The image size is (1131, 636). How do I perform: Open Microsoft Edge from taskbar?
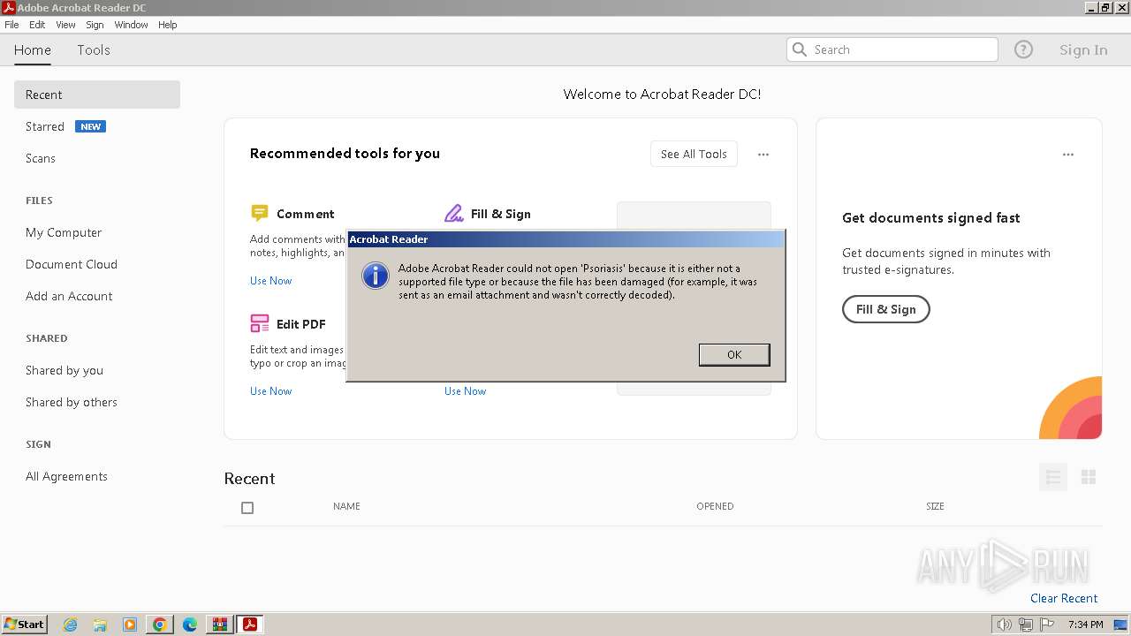[190, 625]
